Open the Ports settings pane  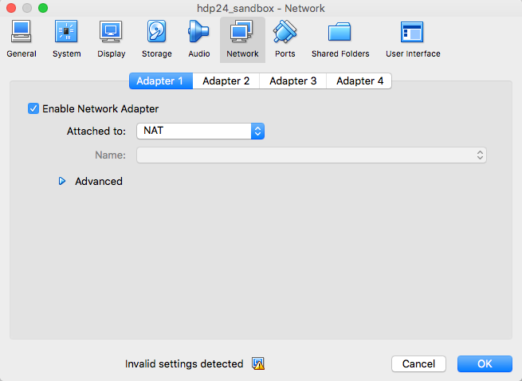(285, 39)
